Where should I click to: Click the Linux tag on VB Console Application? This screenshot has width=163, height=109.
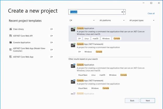93,75
